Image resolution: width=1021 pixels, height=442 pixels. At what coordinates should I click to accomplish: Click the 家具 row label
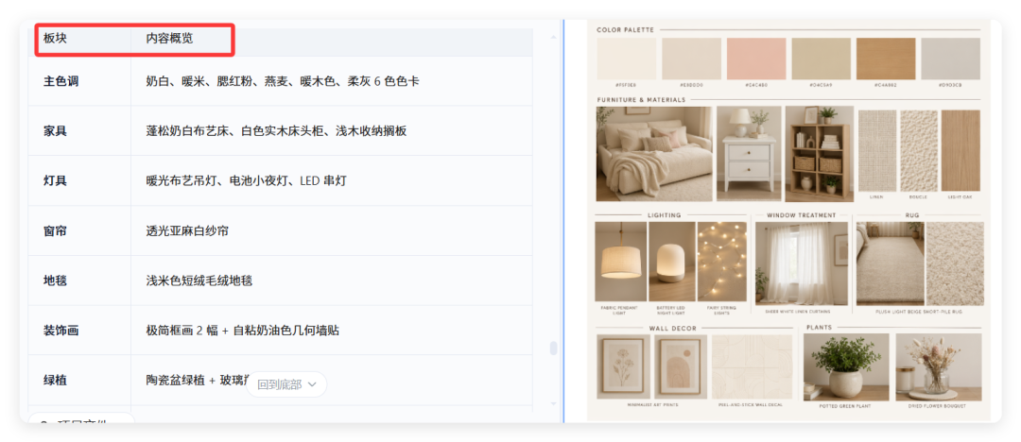click(56, 131)
